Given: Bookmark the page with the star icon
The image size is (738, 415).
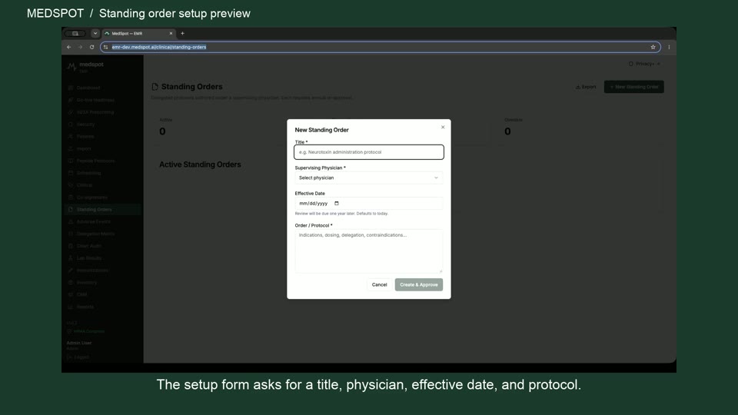Looking at the screenshot, I should (653, 47).
